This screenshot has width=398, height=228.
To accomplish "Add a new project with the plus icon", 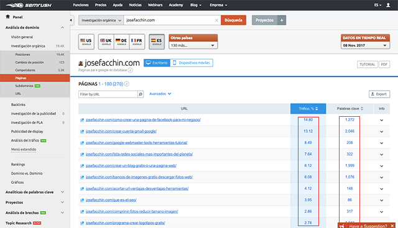I will 282,21.
